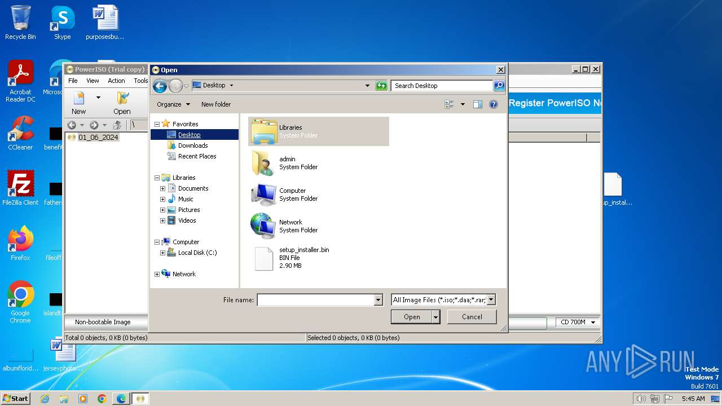This screenshot has width=722, height=406.
Task: Click PowerISO up folder icon
Action: [x=117, y=125]
